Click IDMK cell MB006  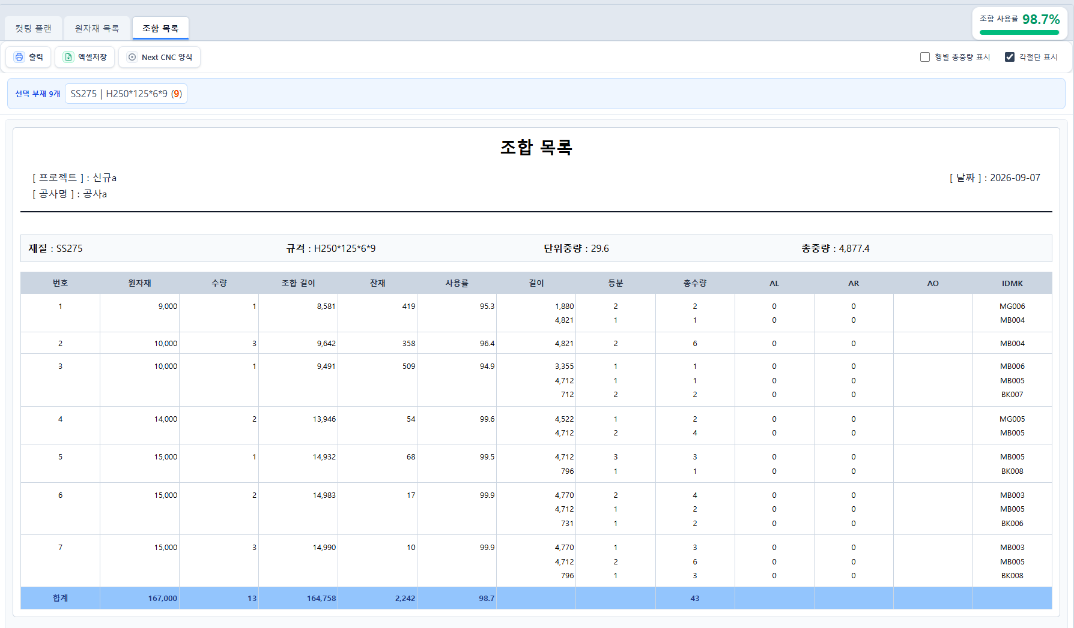pyautogui.click(x=1012, y=366)
